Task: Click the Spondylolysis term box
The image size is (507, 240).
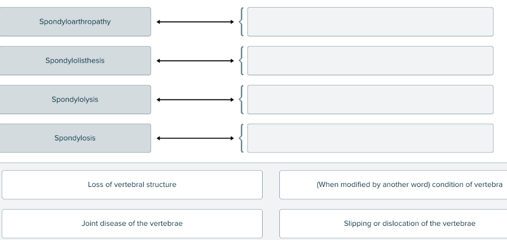Action: tap(75, 100)
